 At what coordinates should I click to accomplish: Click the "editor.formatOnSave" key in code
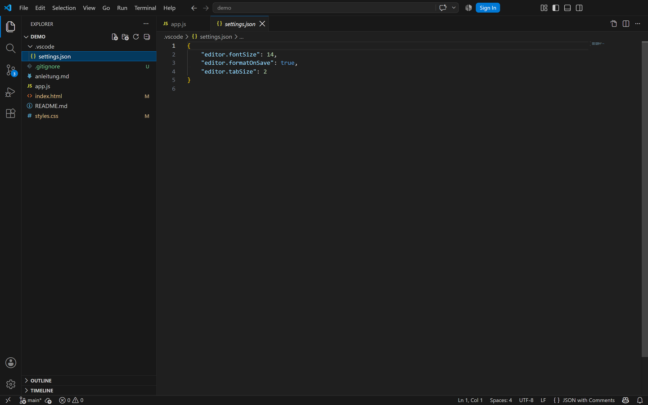pos(238,63)
